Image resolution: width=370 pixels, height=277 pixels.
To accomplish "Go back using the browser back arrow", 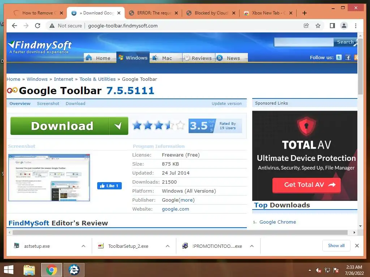I will point(14,26).
